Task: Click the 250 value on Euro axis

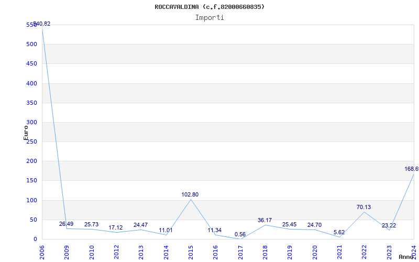Action: click(32, 141)
